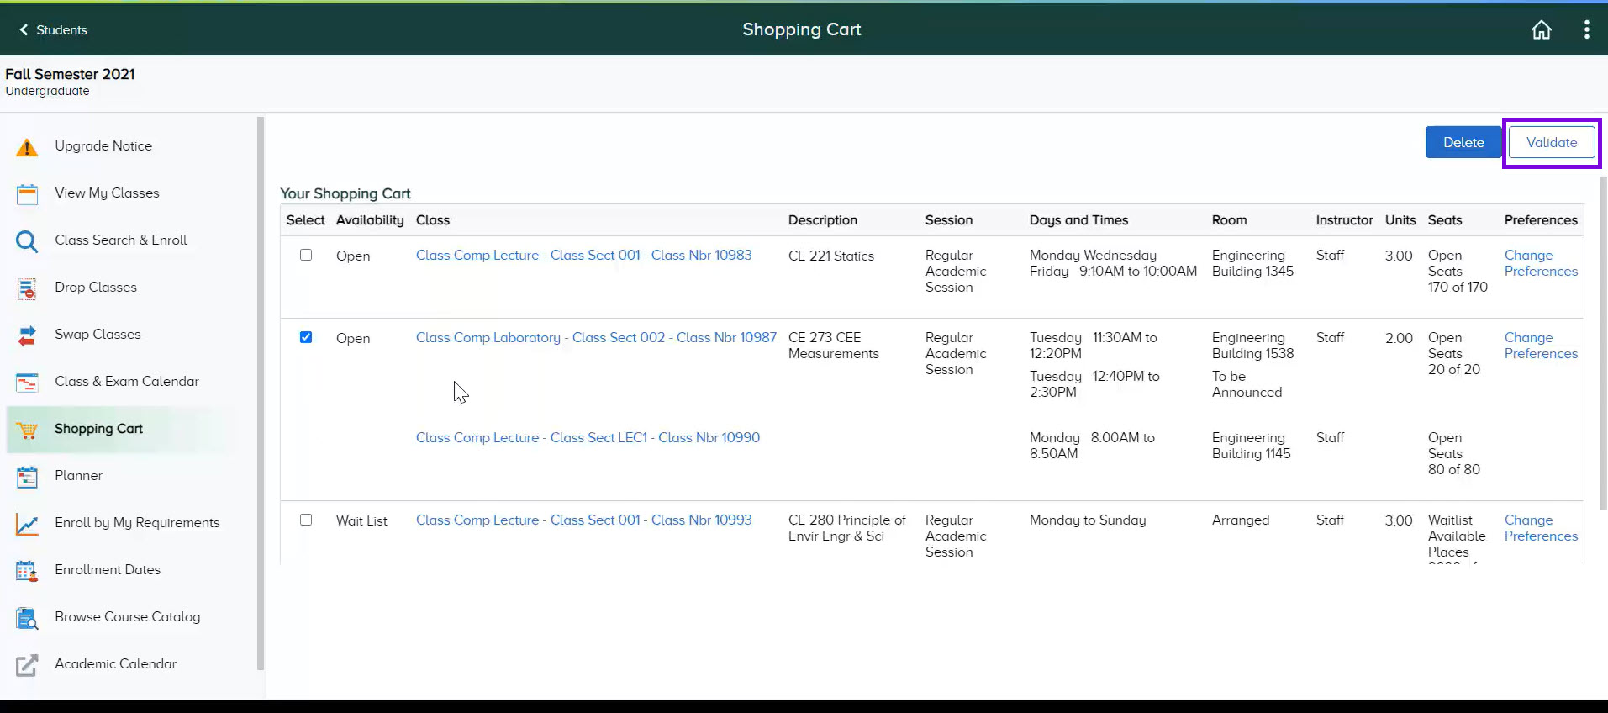
Task: Select the CE 221 Statics checkbox
Action: (306, 255)
